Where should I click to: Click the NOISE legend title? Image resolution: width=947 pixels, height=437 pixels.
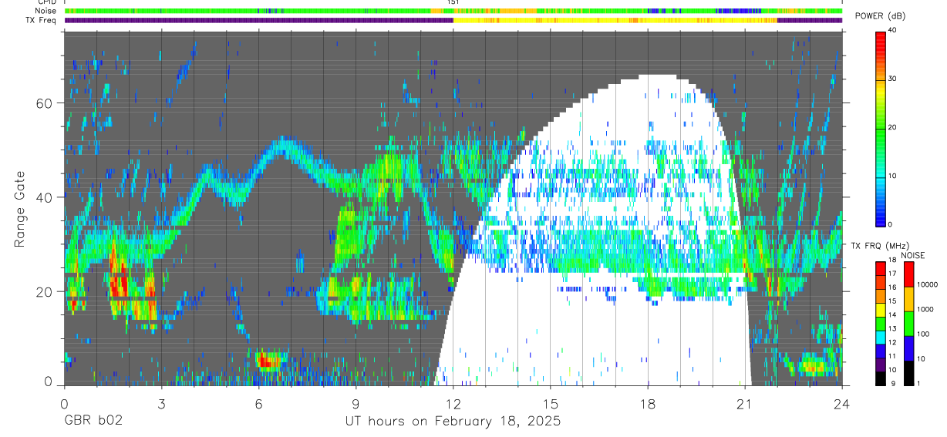pos(913,255)
